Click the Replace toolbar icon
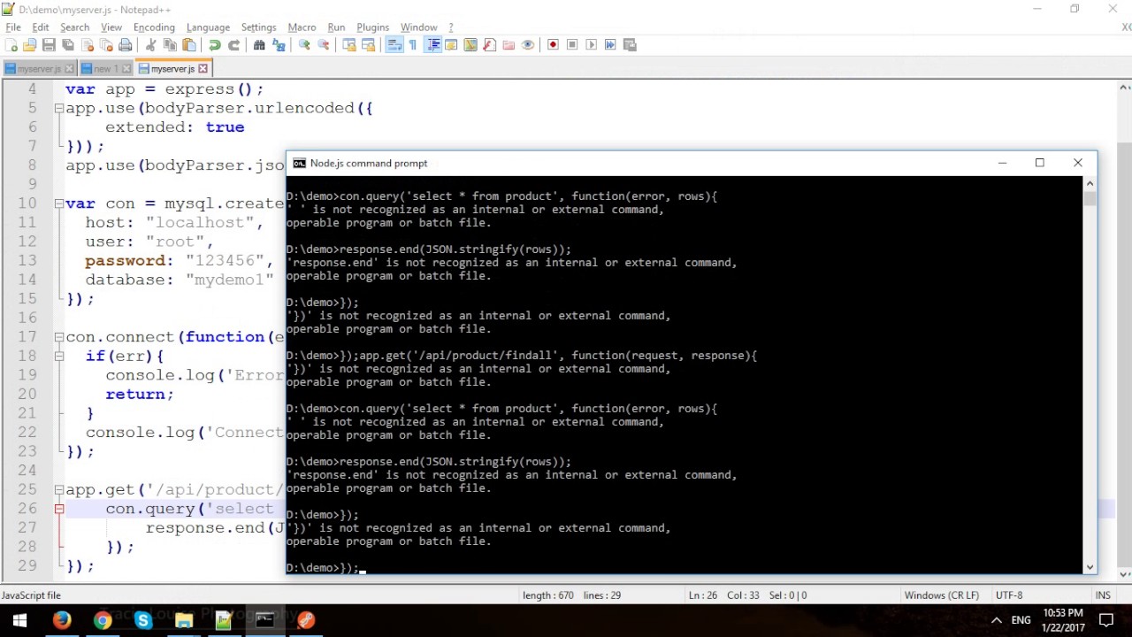Image resolution: width=1132 pixels, height=637 pixels. pyautogui.click(x=279, y=44)
